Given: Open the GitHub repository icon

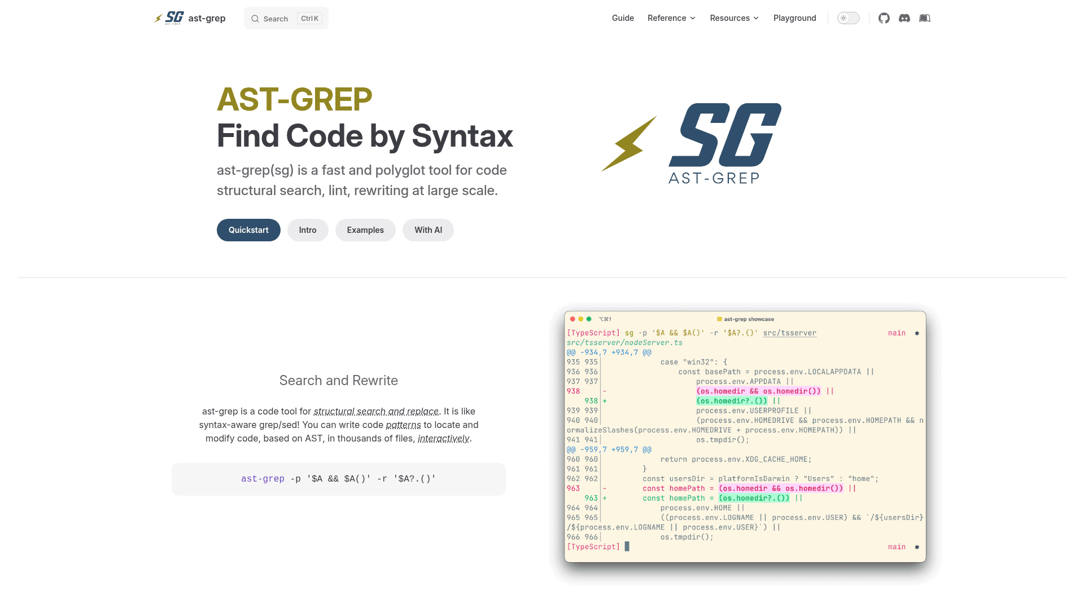Looking at the screenshot, I should coord(884,18).
